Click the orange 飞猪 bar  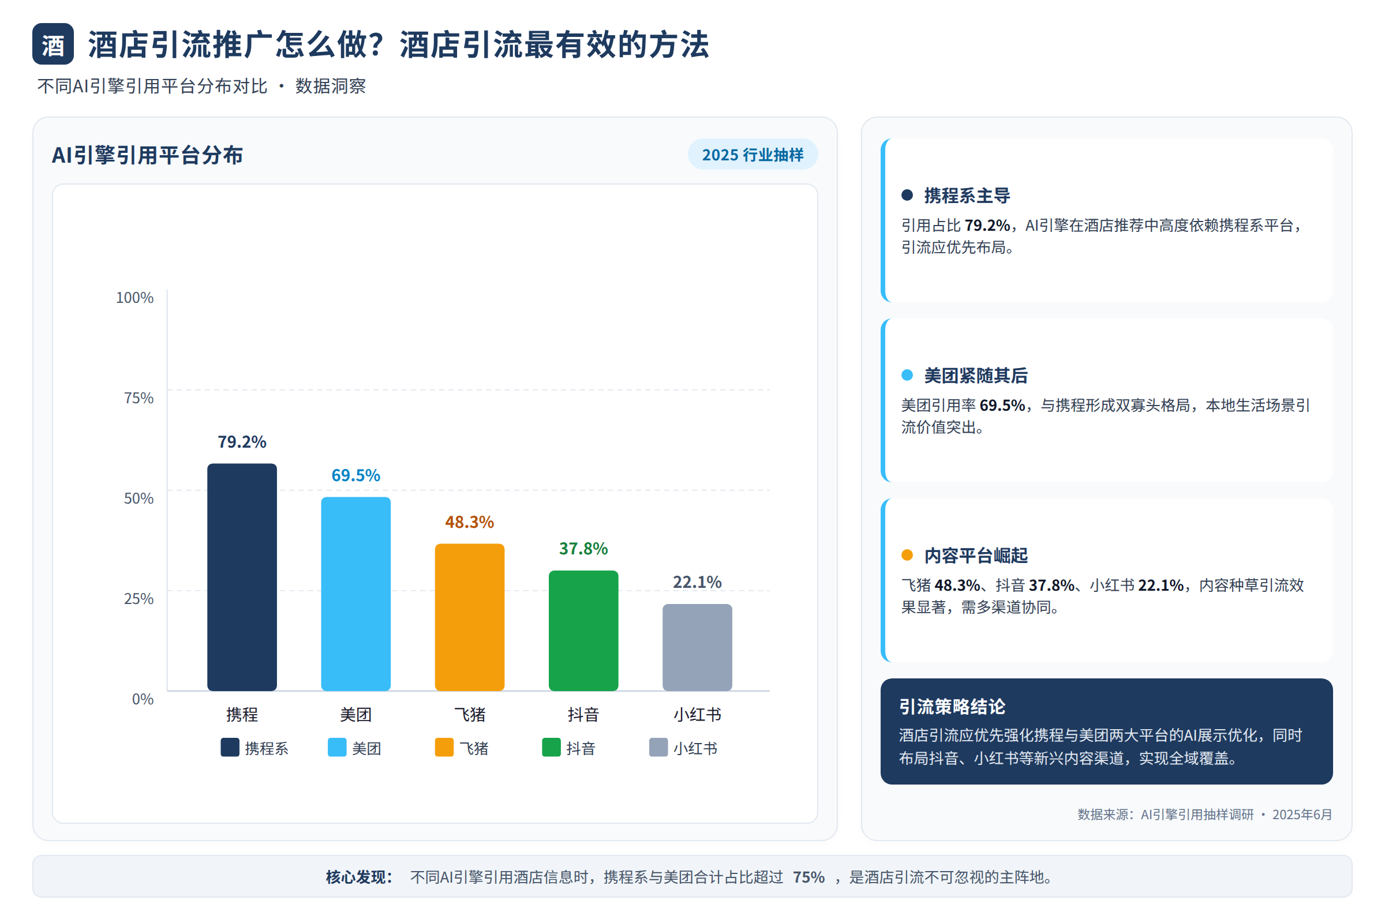pyautogui.click(x=469, y=617)
